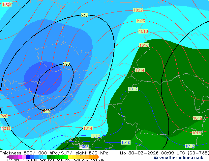This screenshot has width=209, height=161.
Task: Click the 1016 label at right edge
Action: pos(197,118)
